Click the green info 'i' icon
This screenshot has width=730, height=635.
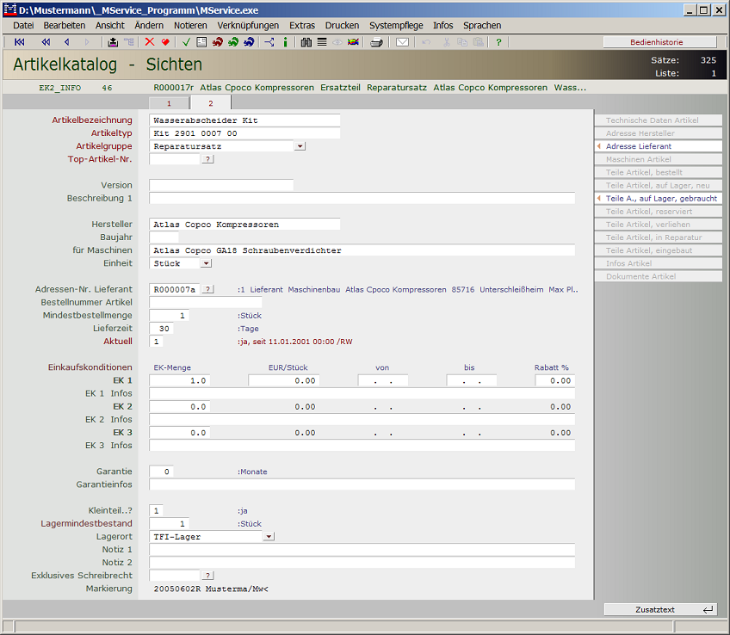(285, 42)
